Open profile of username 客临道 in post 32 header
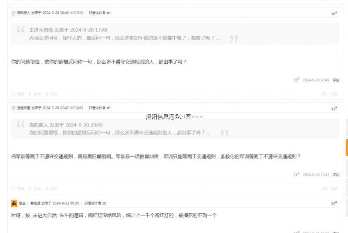This screenshot has height=233, width=348. click(35, 203)
